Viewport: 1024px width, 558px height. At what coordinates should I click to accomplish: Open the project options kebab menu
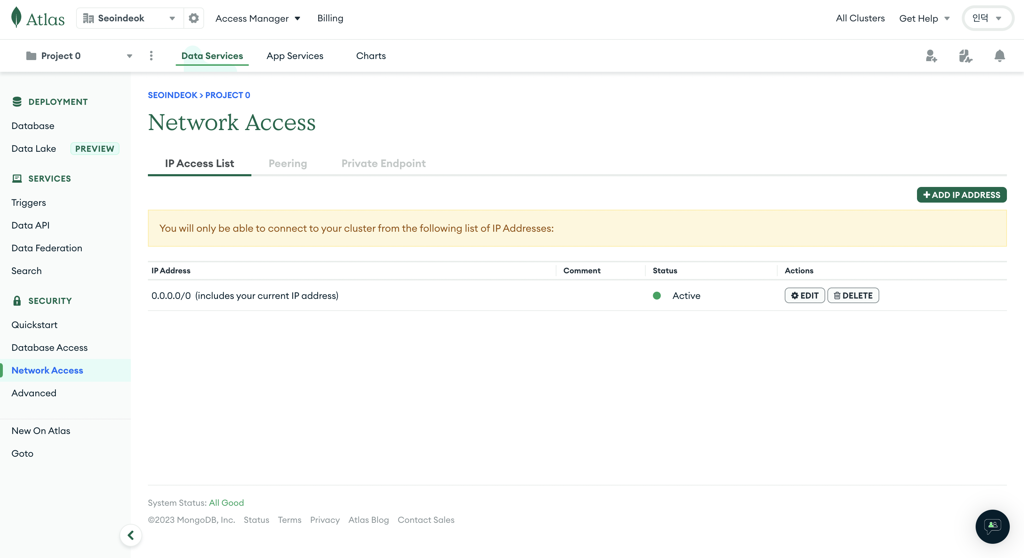(x=151, y=56)
